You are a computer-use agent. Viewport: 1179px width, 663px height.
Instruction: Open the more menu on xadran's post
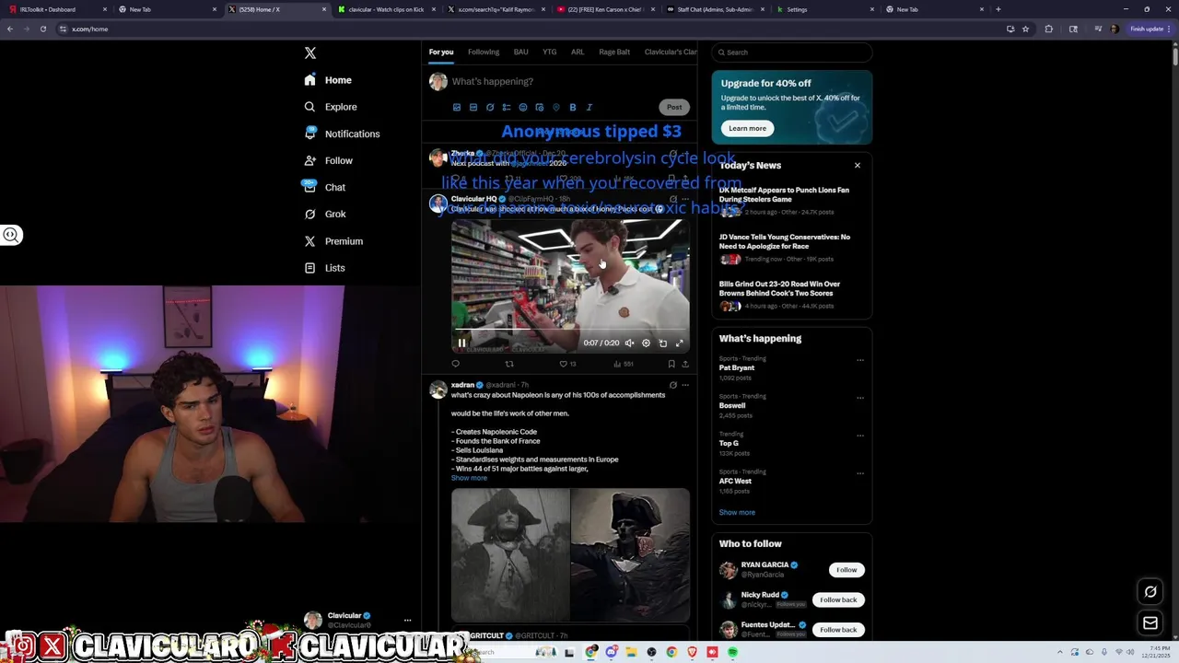point(684,385)
